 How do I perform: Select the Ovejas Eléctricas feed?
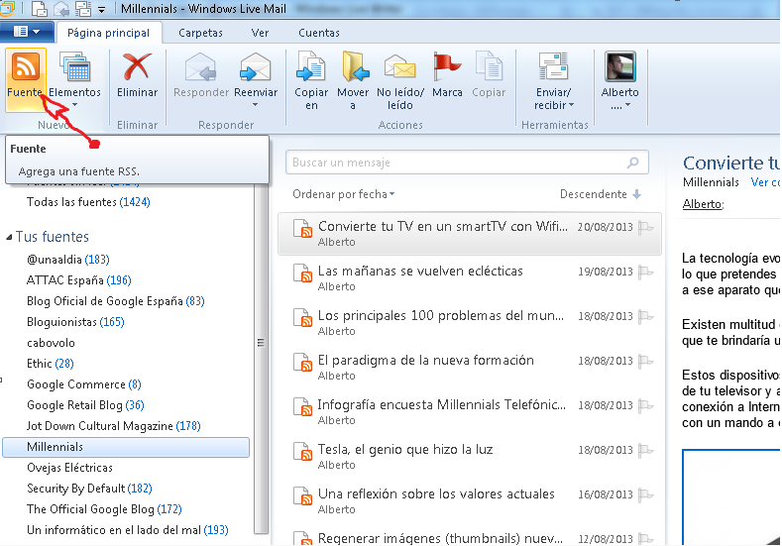click(69, 468)
